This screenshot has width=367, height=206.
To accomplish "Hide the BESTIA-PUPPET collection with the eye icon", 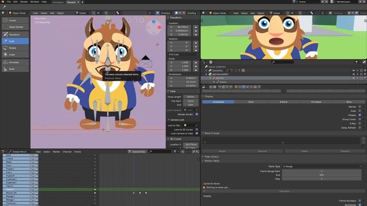I will tap(354, 74).
